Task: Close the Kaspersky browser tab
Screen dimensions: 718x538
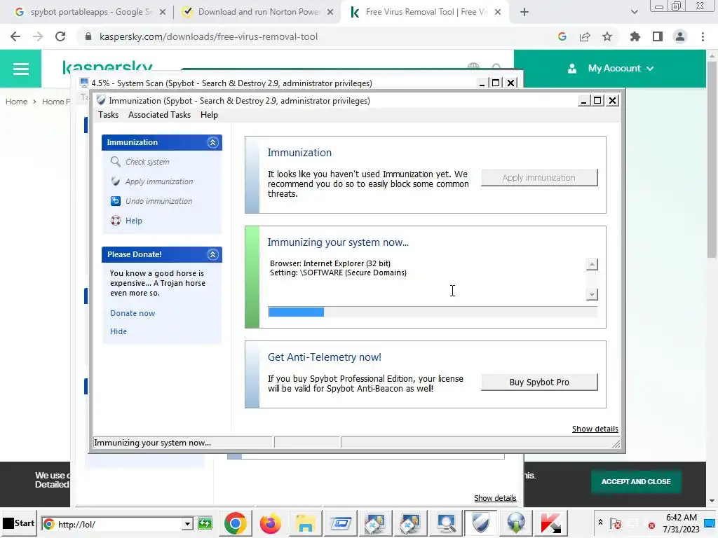Action: tap(498, 12)
